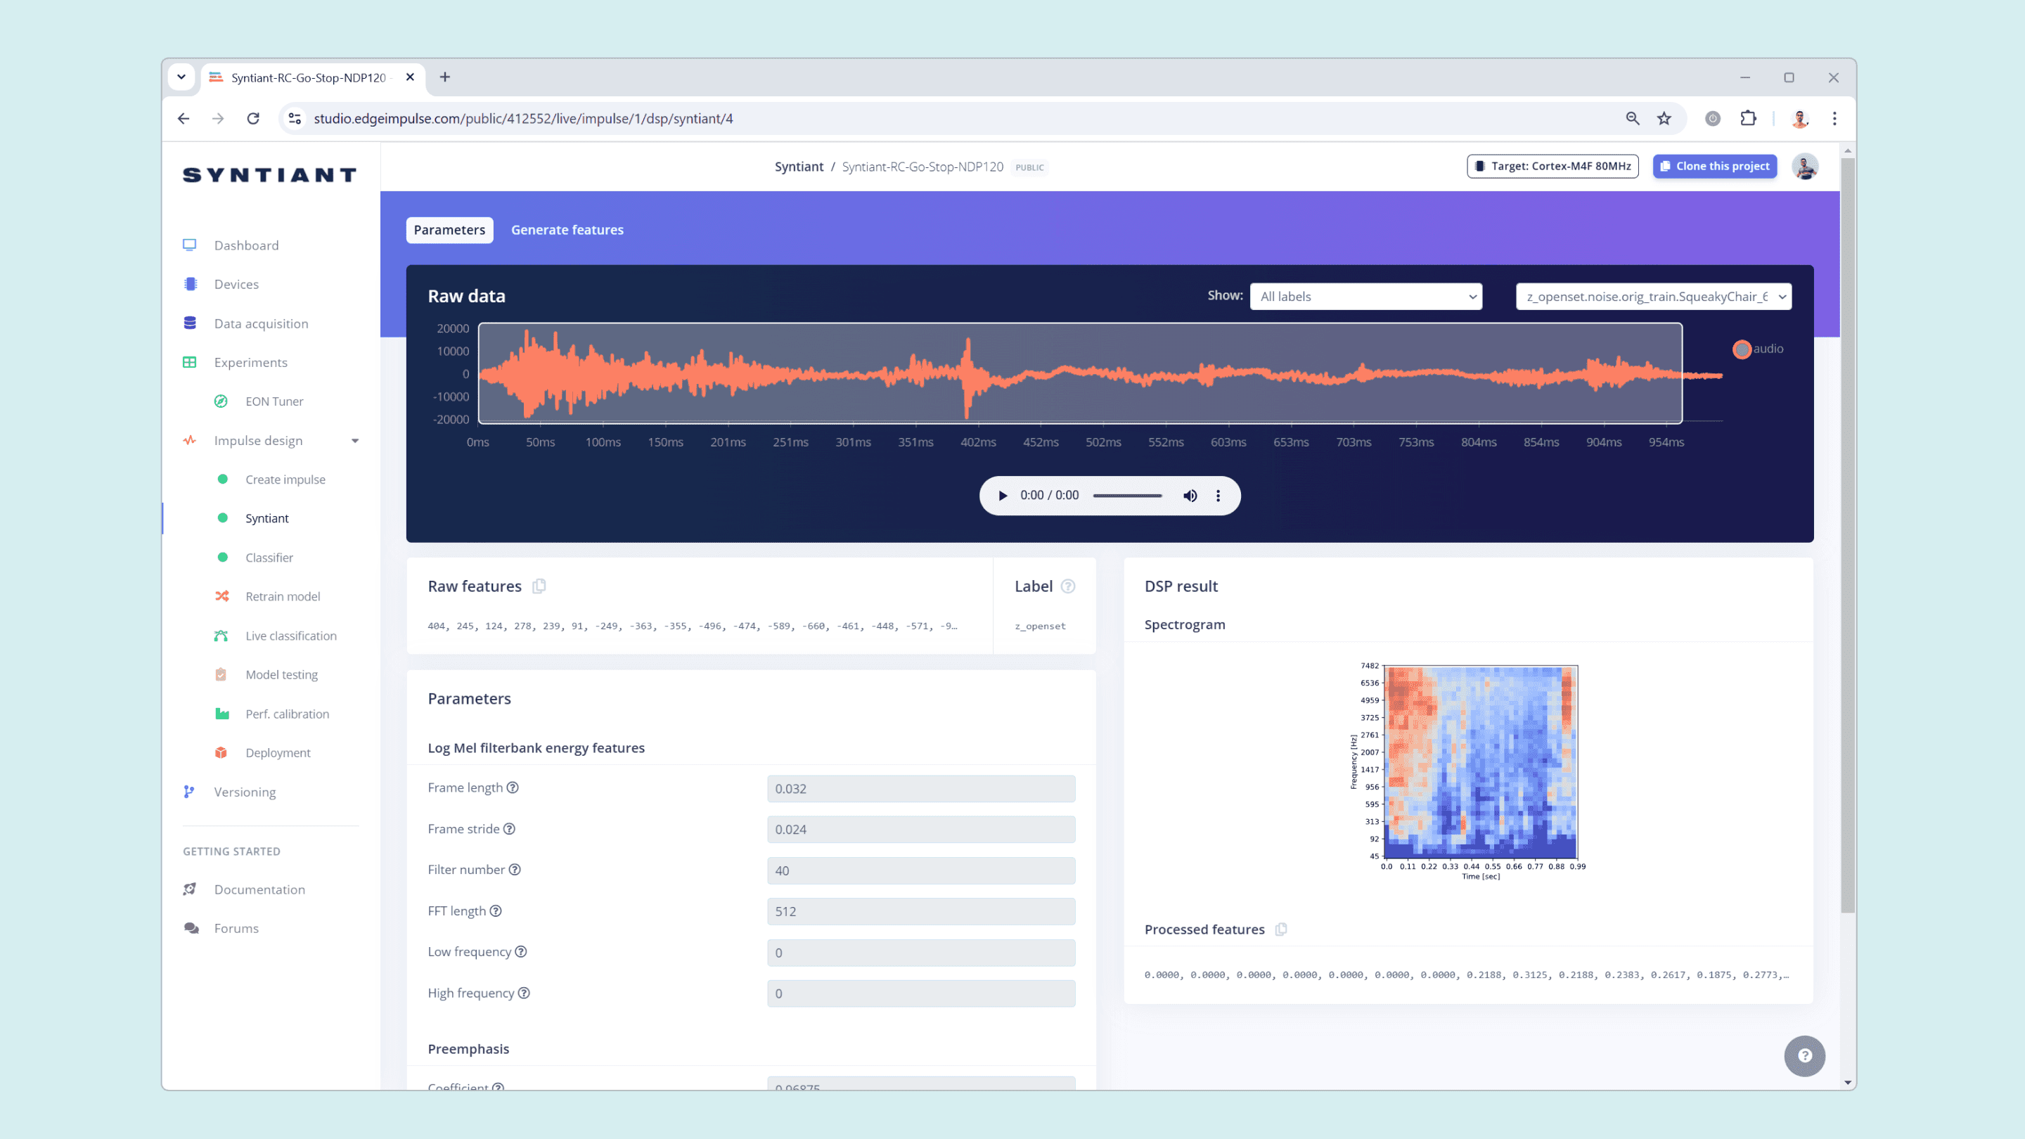
Task: Copy raw features to clipboard
Action: click(x=539, y=586)
